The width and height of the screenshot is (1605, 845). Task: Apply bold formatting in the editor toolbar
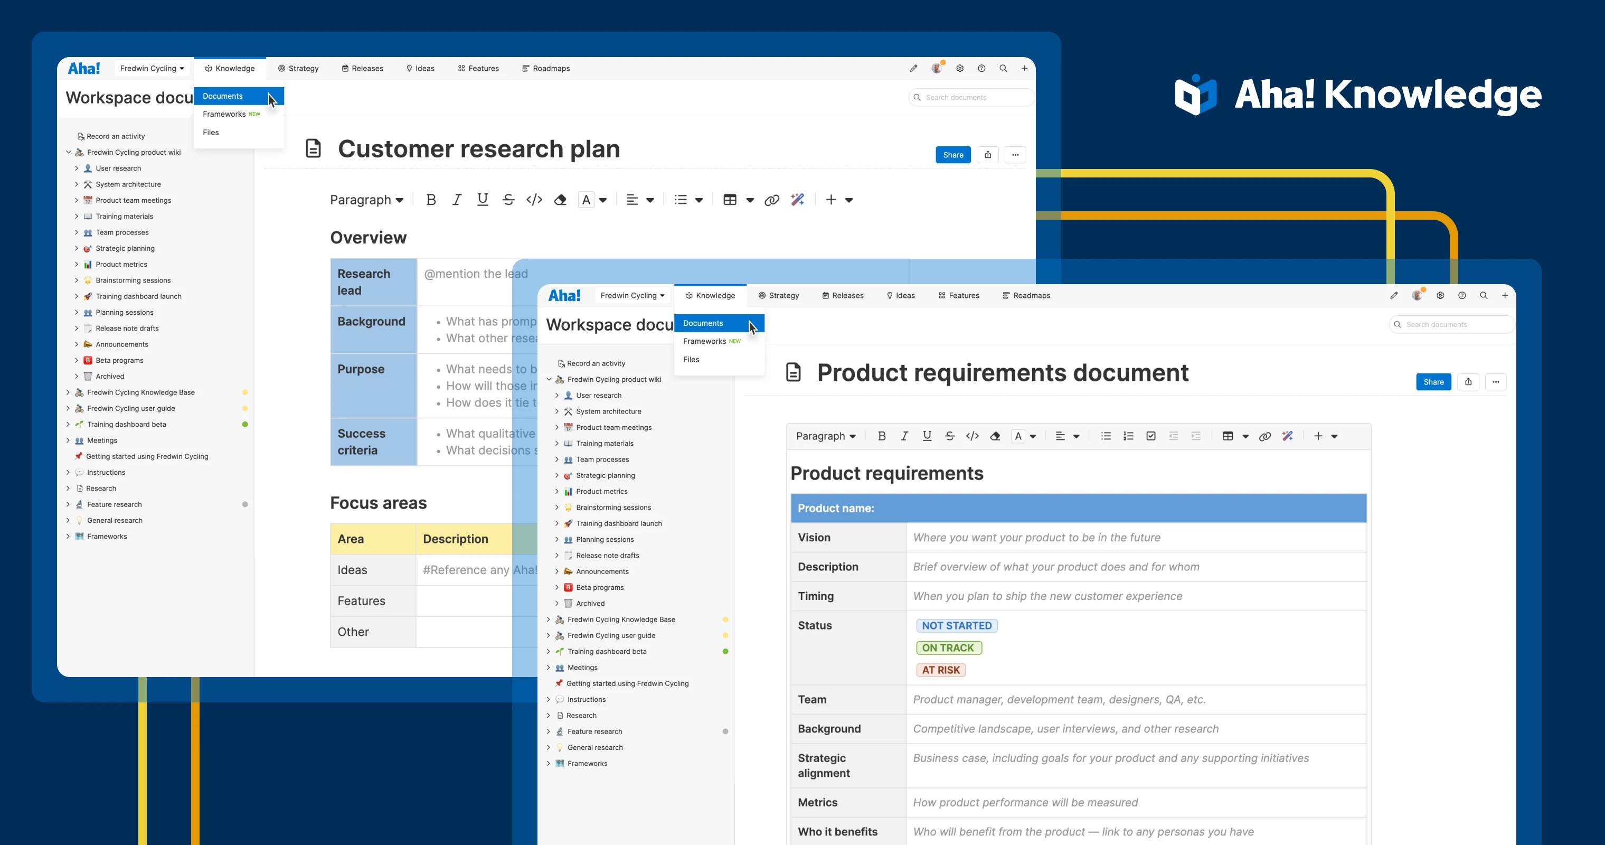pos(430,200)
